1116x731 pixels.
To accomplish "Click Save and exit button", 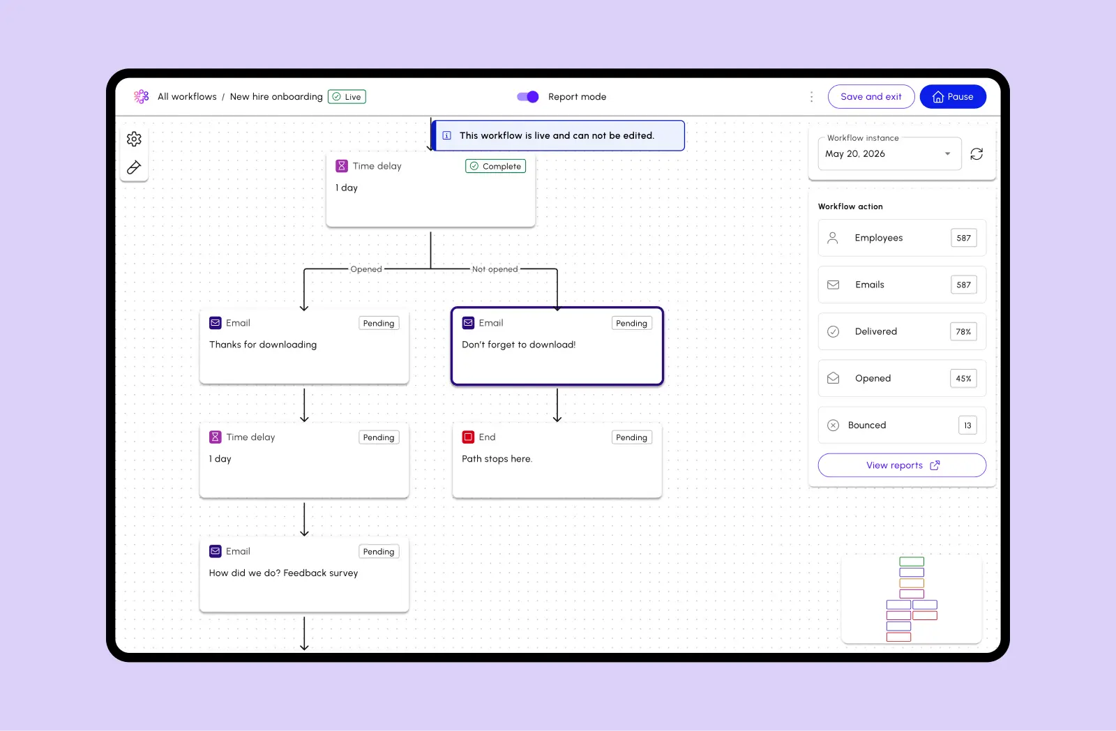I will 871,97.
